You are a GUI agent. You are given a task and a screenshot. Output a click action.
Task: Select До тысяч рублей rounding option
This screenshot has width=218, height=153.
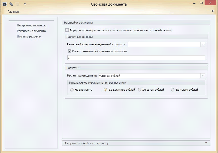173,90
